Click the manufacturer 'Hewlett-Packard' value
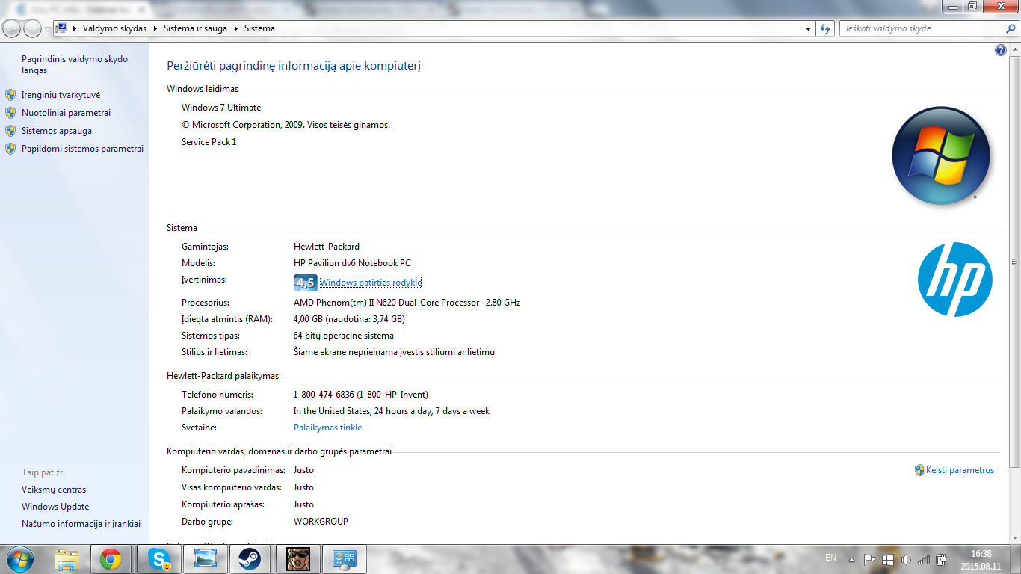Image resolution: width=1021 pixels, height=574 pixels. point(327,247)
